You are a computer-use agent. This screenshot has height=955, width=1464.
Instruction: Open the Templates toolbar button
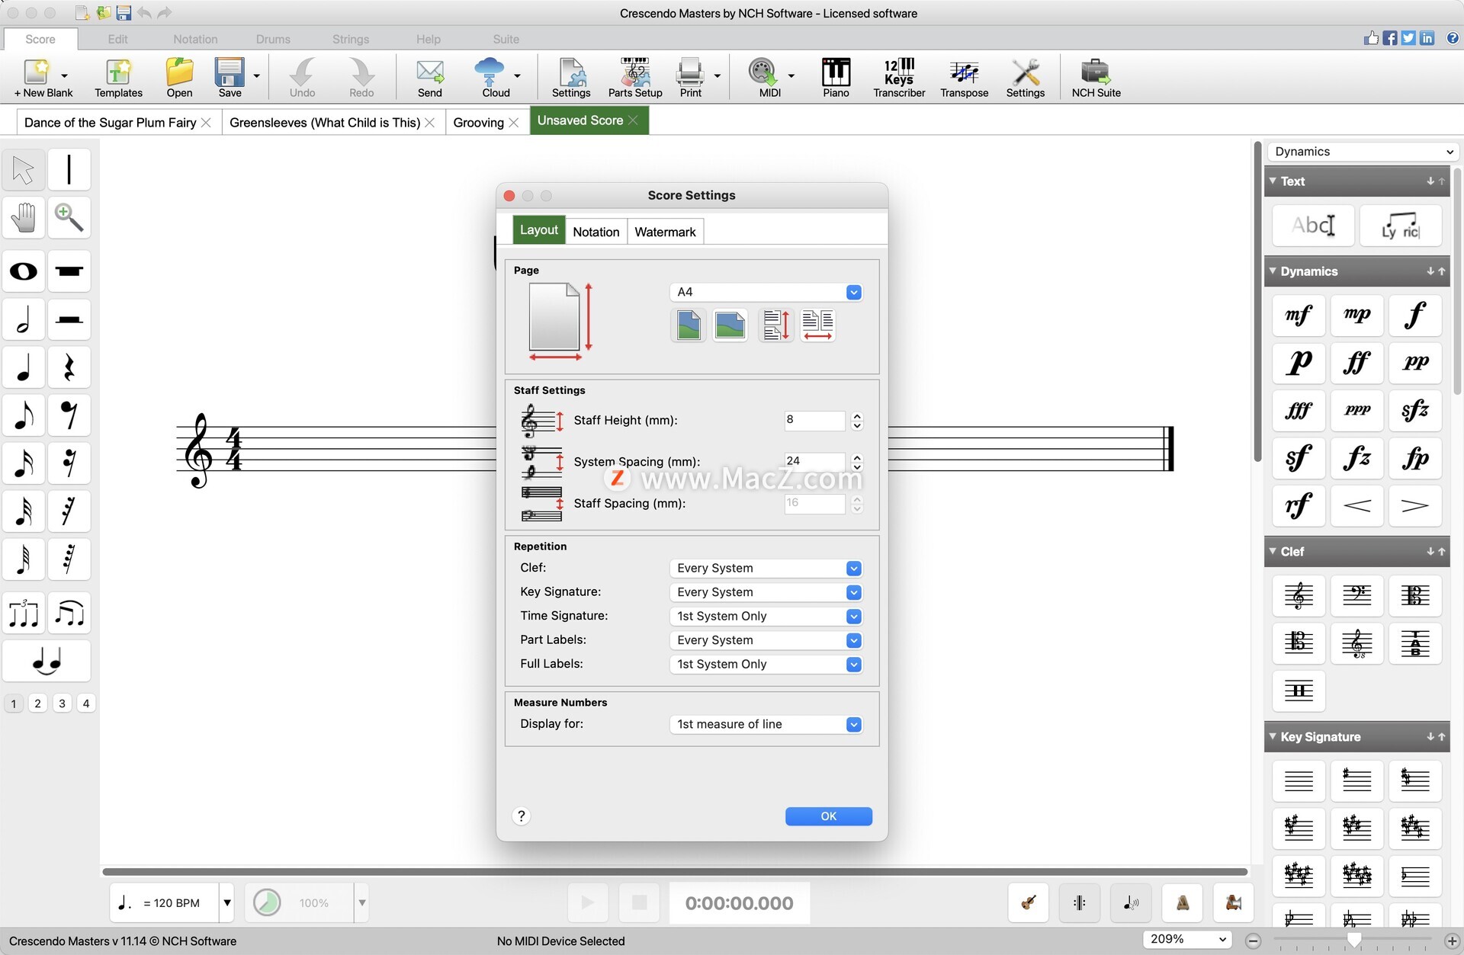(x=118, y=78)
